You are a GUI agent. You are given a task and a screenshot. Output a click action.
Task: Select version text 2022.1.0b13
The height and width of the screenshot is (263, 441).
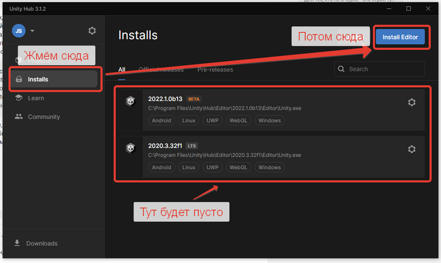tap(165, 99)
